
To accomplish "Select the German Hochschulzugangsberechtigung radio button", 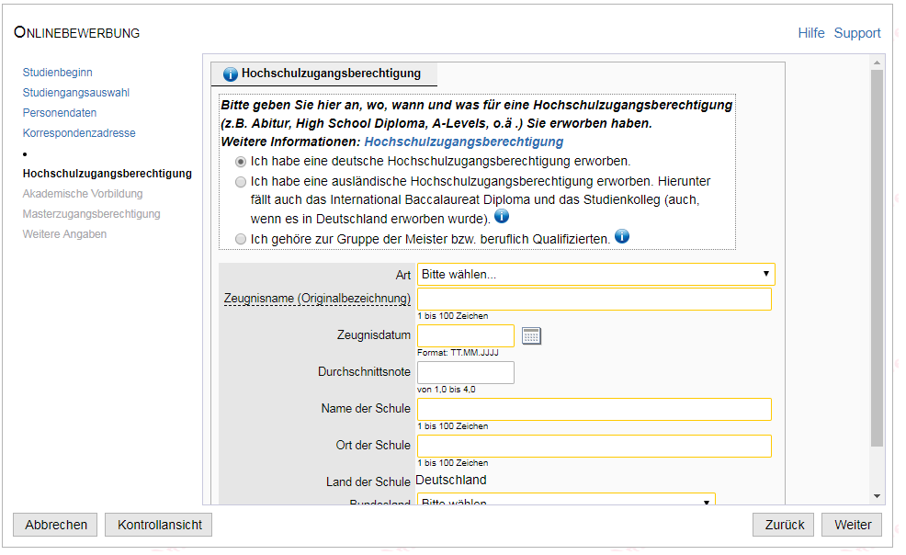I will pyautogui.click(x=241, y=161).
